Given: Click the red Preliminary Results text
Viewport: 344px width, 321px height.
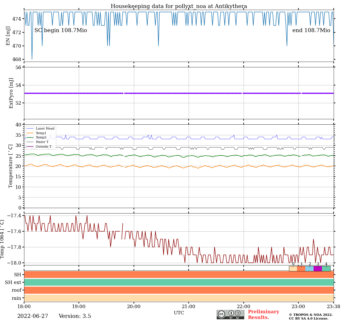Looking at the screenshot, I should coord(263,314).
